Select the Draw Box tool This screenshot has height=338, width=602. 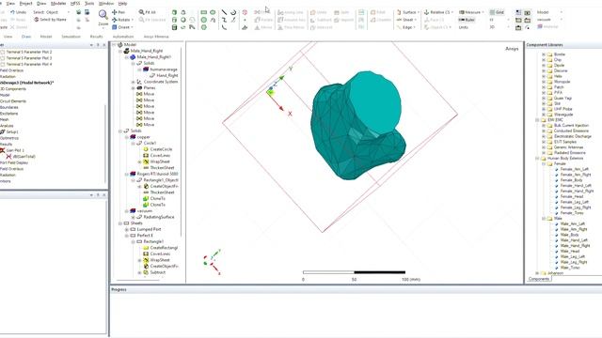coord(174,12)
